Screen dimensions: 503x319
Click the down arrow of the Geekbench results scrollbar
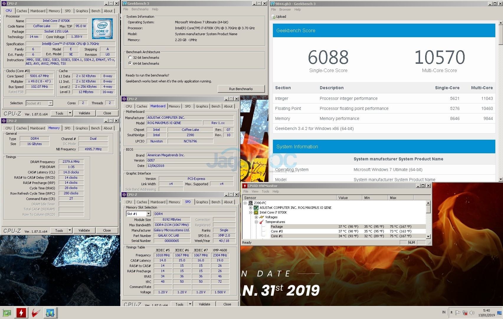pos(500,179)
